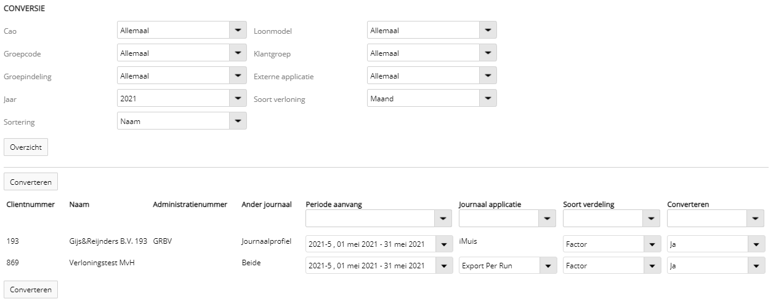Open the Journaal applicatie header filter dropdown

coord(507,219)
